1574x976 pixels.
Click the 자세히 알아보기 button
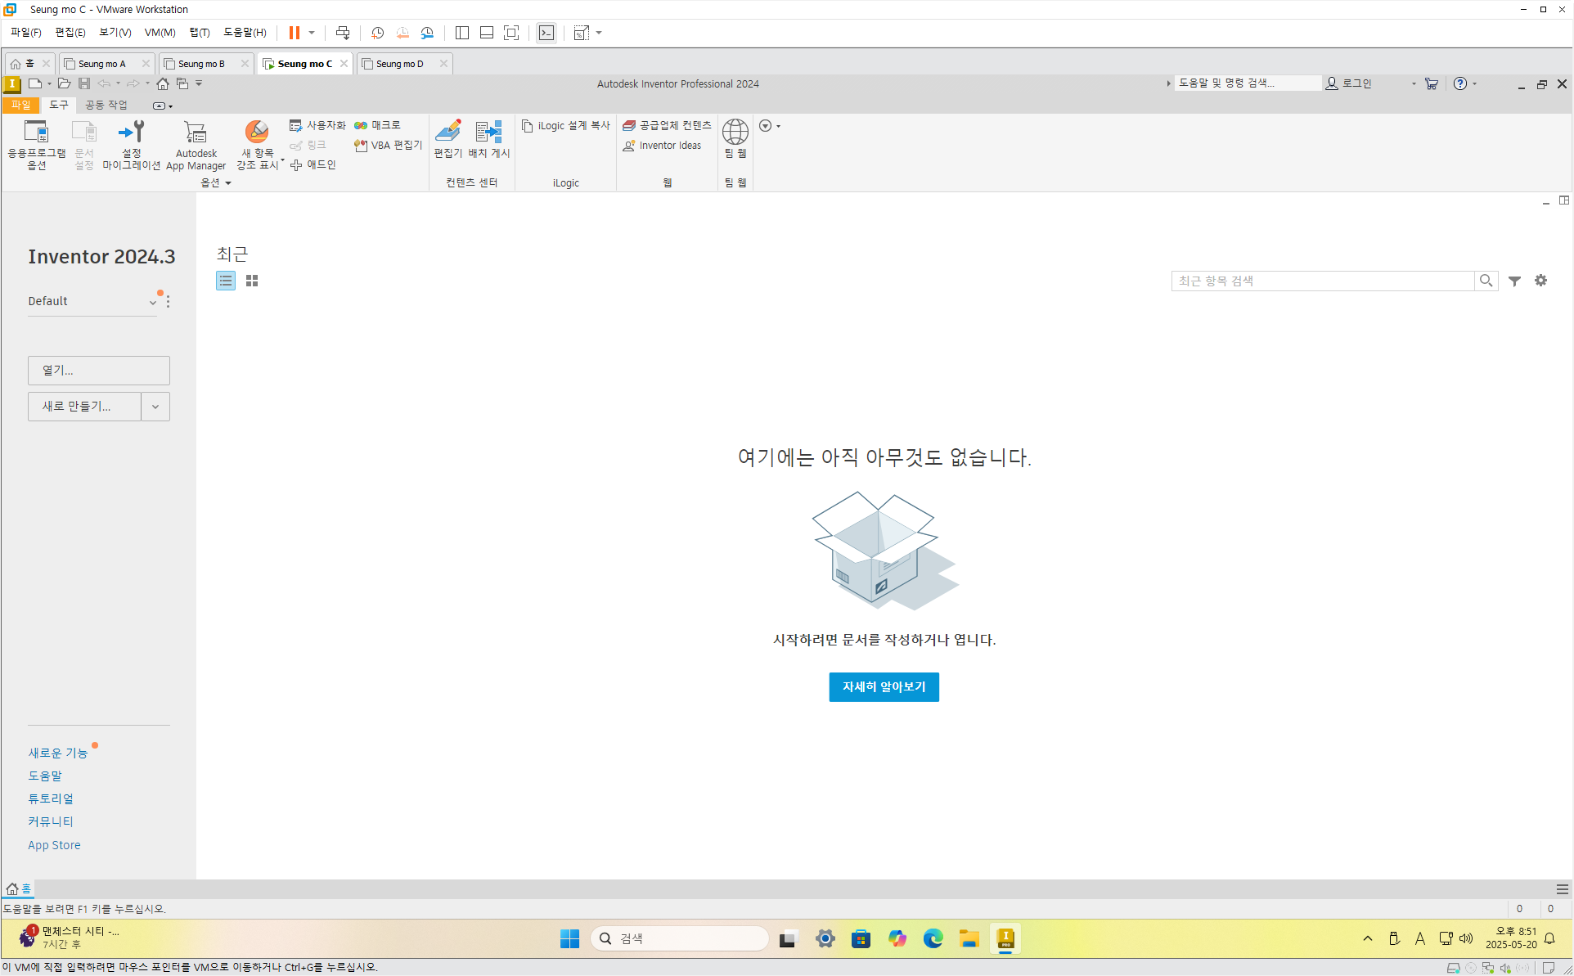(x=884, y=687)
